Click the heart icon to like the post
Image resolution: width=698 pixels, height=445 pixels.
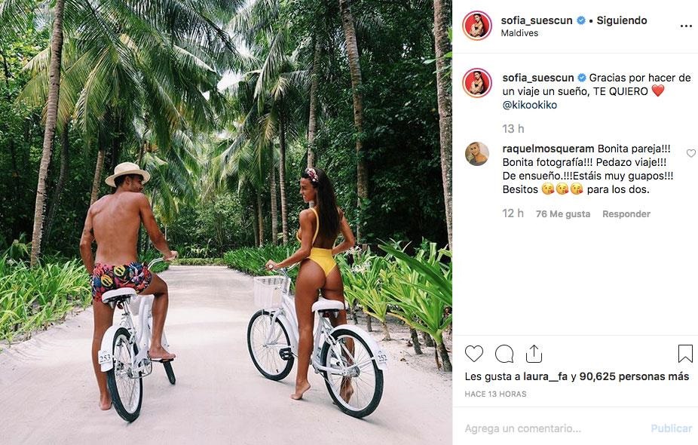point(474,354)
